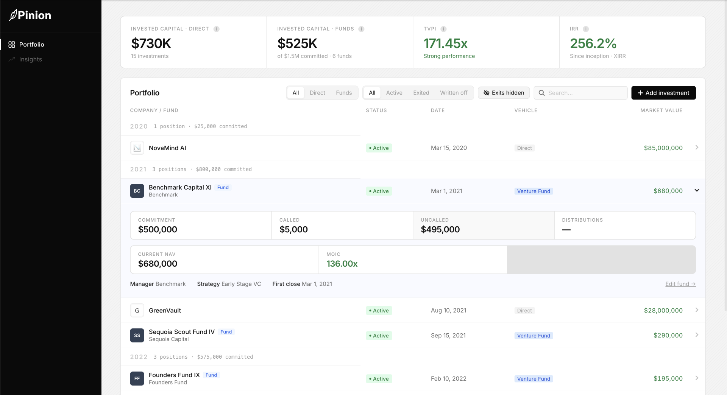
Task: Click Uncalled $495,000 value
Action: 440,230
